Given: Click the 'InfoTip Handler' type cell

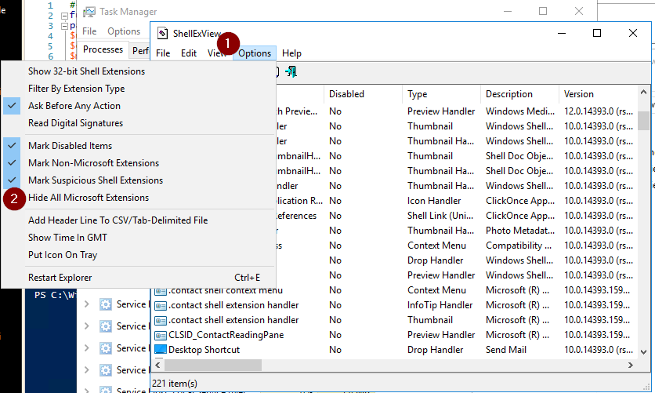Looking at the screenshot, I should click(x=440, y=305).
